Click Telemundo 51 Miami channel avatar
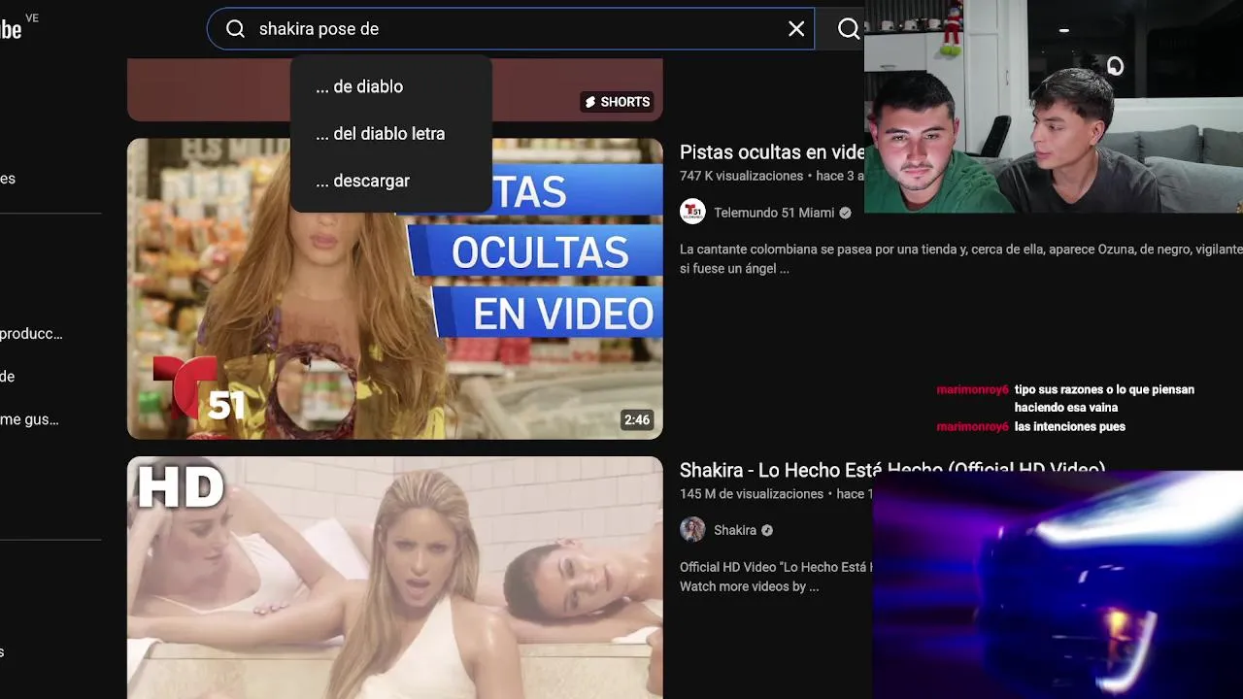This screenshot has height=699, width=1243. 692,213
